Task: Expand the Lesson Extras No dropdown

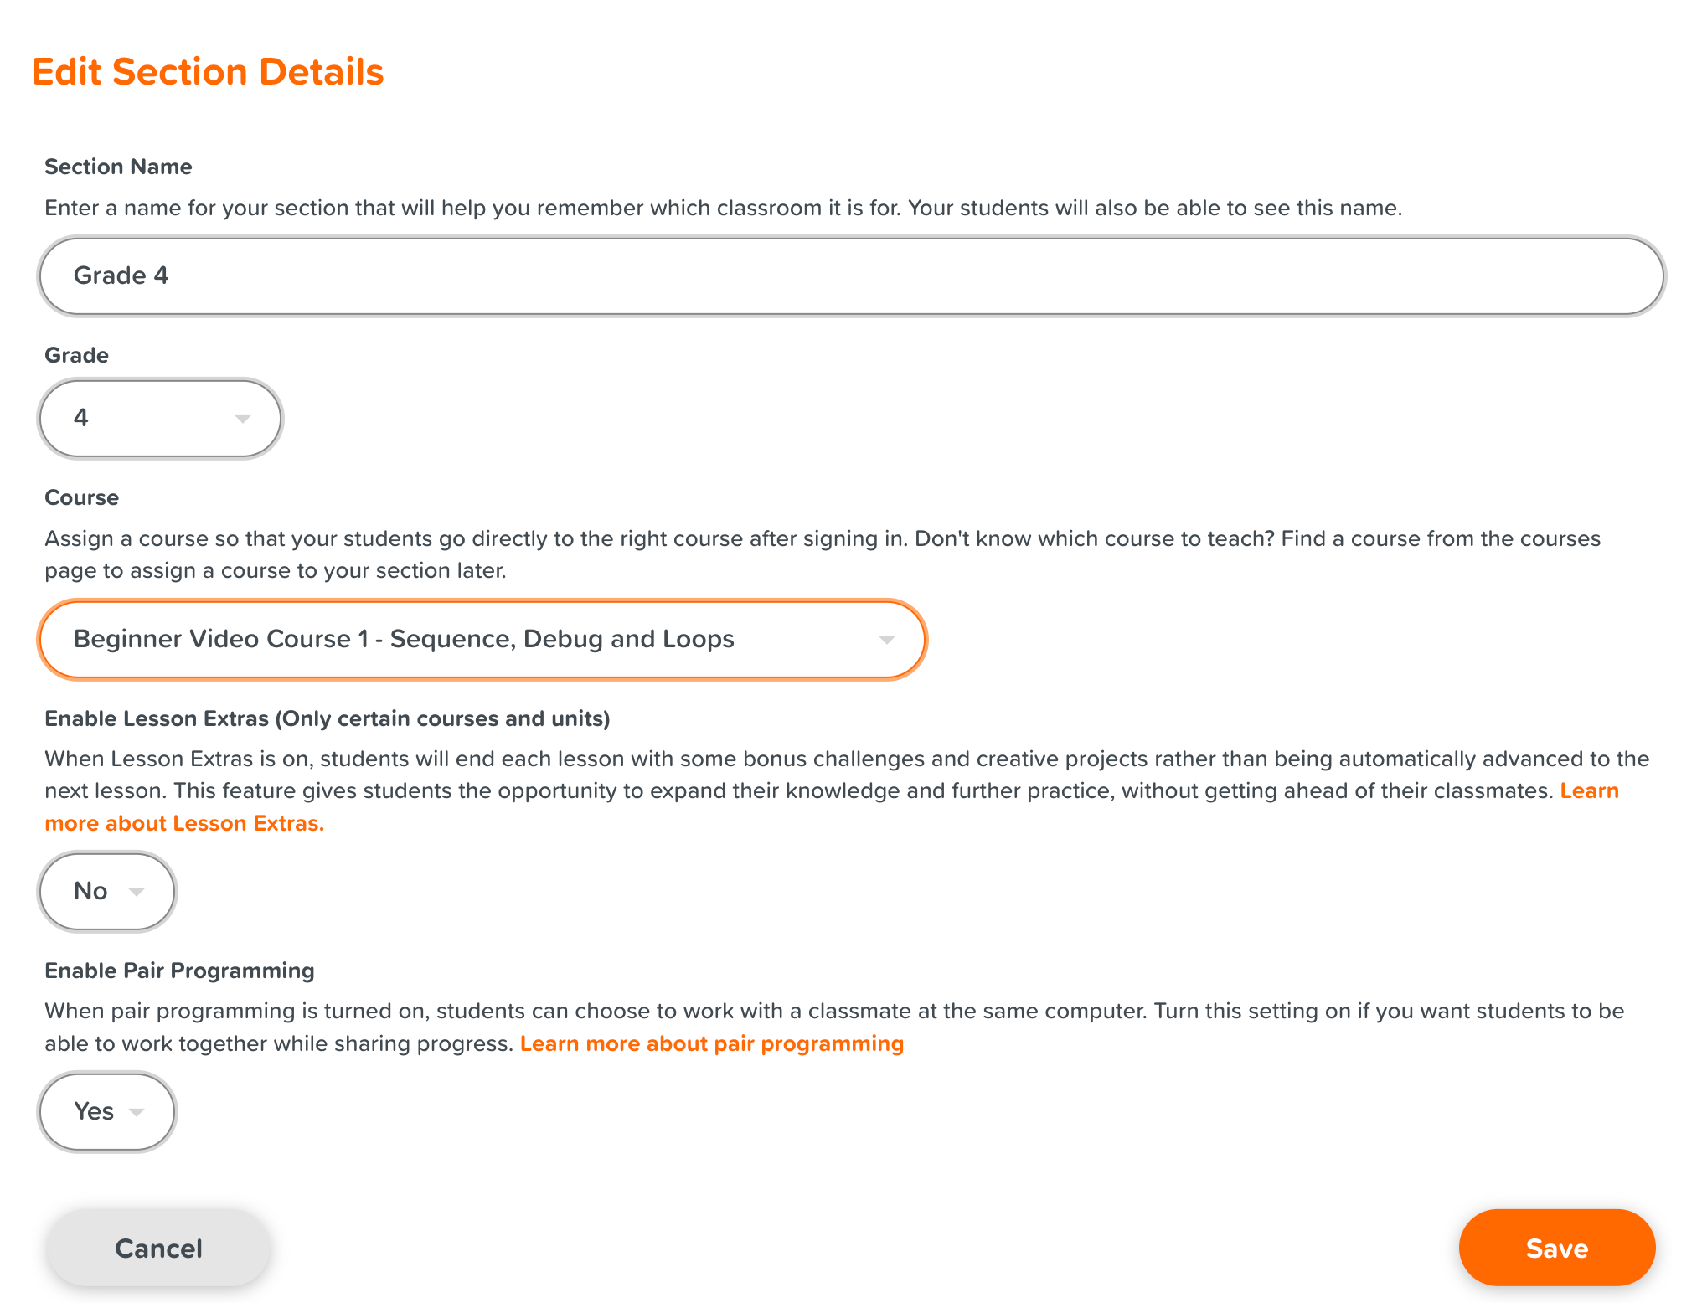Action: click(107, 889)
